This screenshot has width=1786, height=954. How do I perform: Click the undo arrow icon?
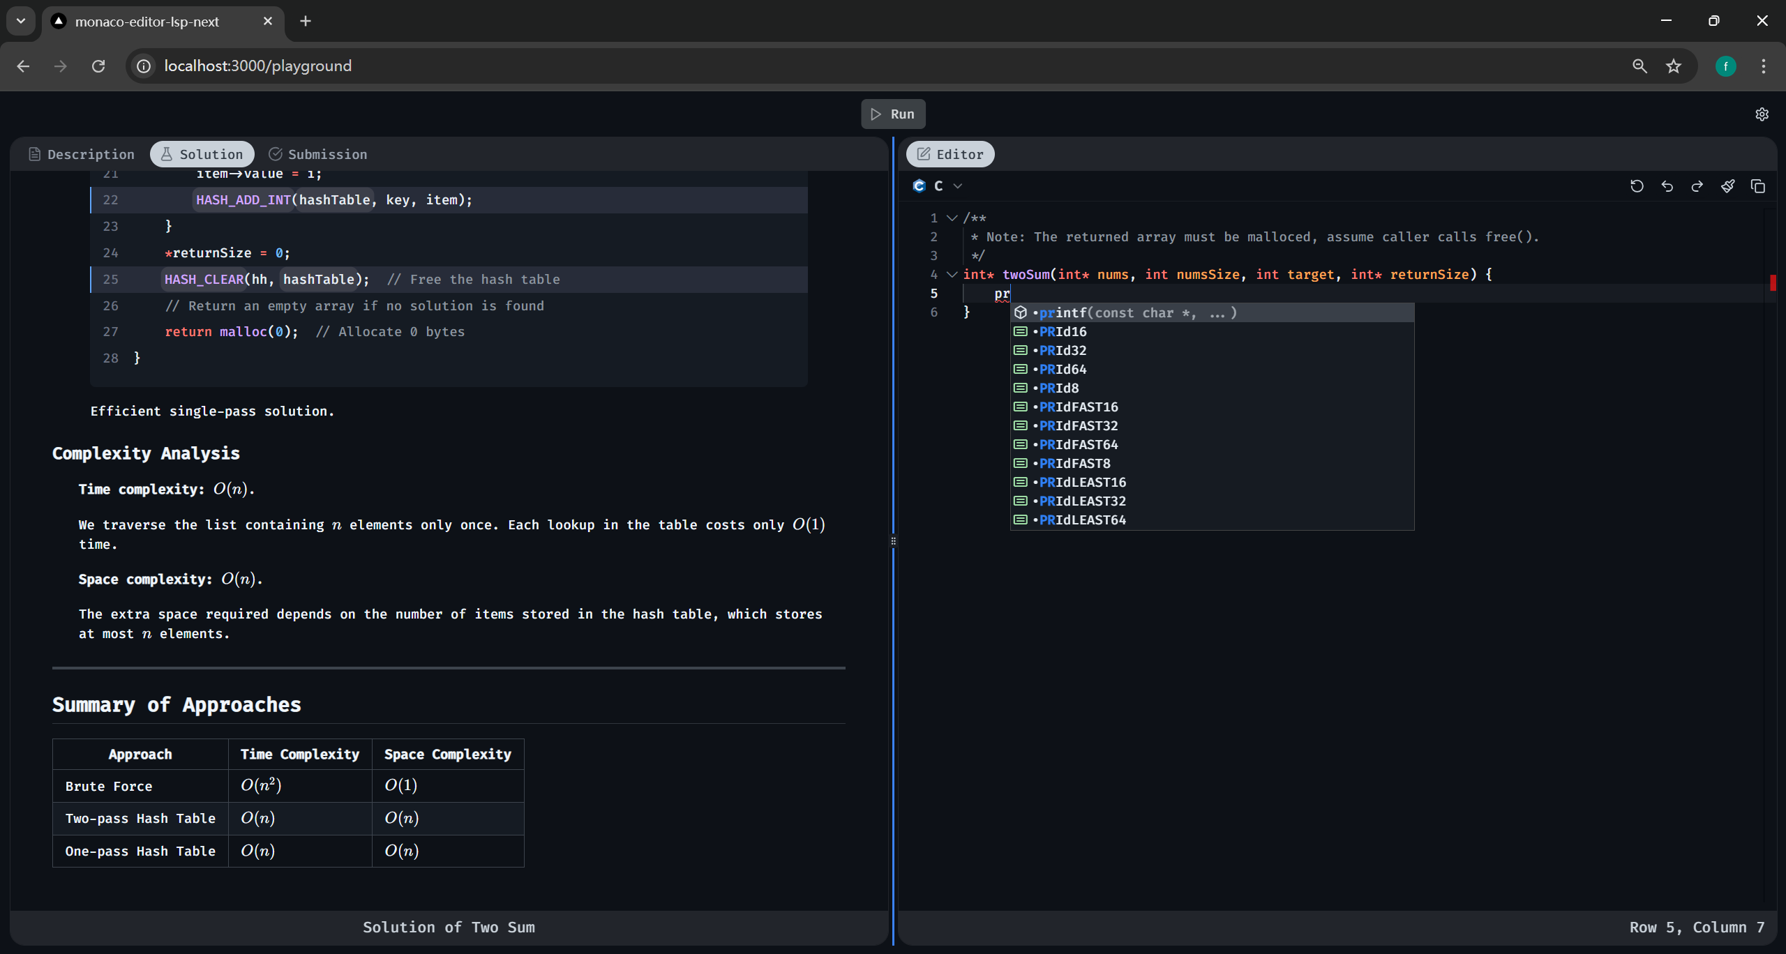(x=1667, y=186)
